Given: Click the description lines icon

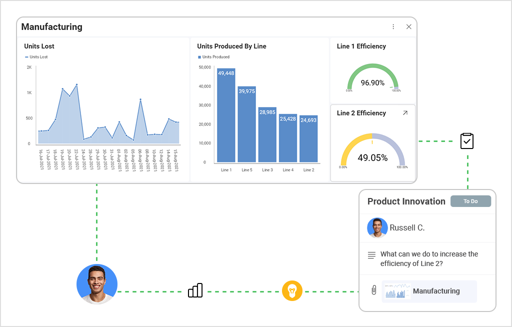Looking at the screenshot, I should 371,255.
